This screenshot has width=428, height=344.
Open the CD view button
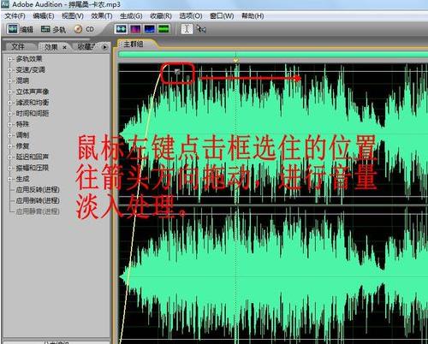click(84, 29)
